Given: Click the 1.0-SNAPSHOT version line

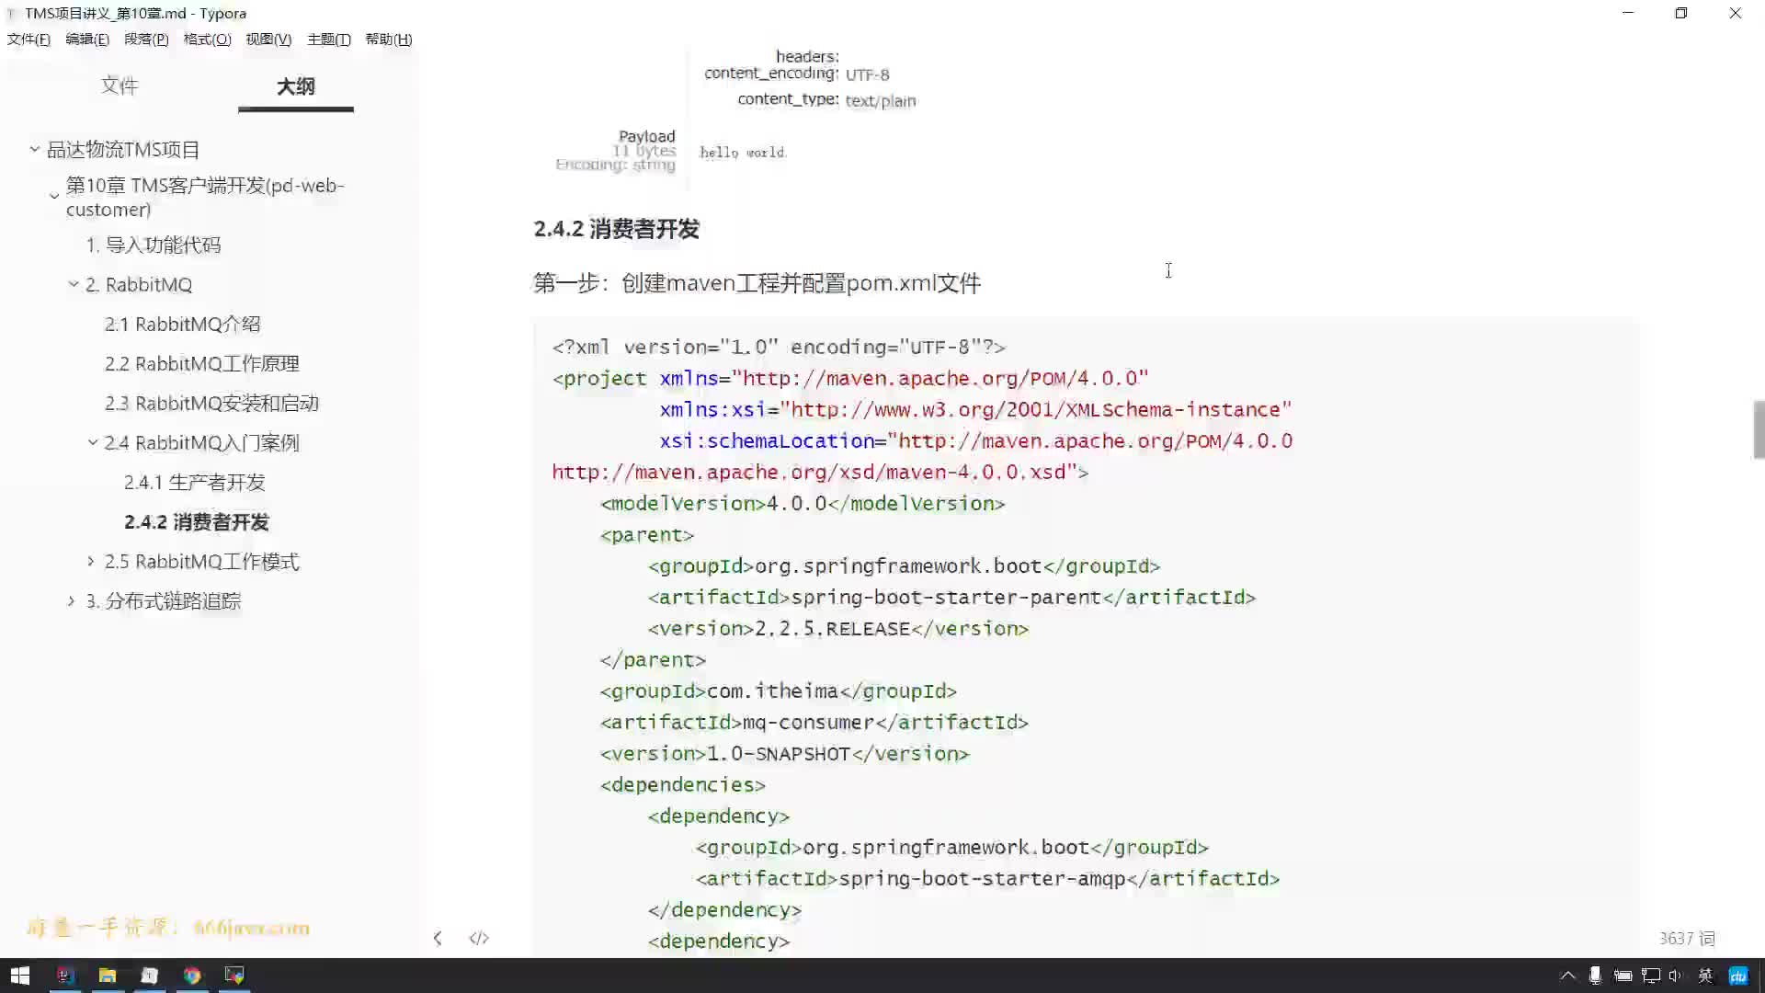Looking at the screenshot, I should pos(785,754).
